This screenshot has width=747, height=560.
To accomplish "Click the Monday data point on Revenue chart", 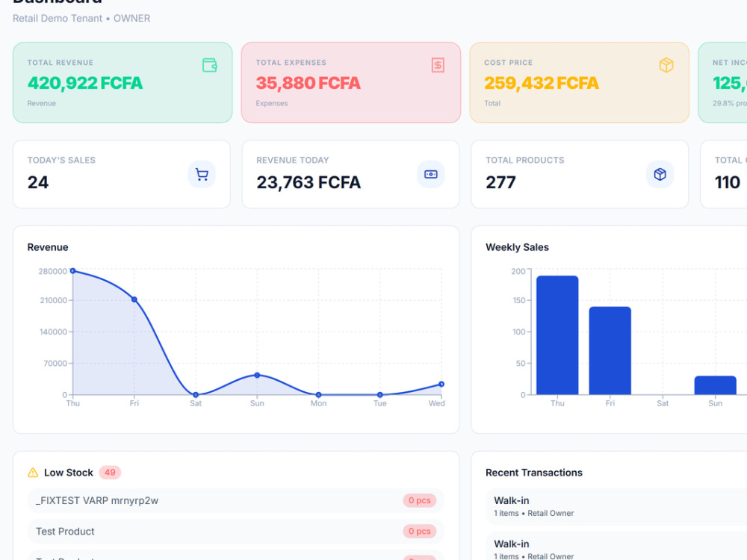I will [319, 395].
